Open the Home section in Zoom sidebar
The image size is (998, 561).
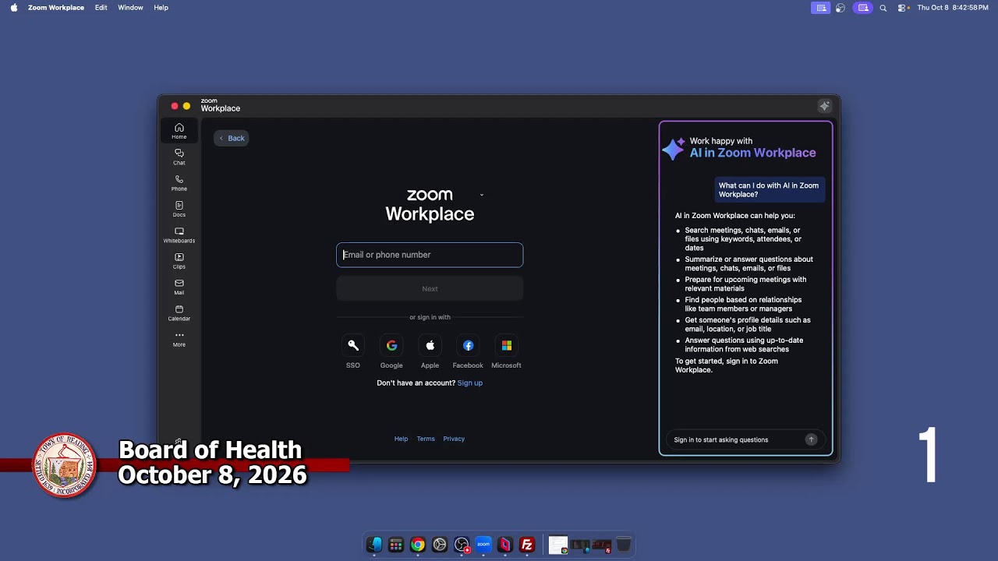tap(179, 131)
